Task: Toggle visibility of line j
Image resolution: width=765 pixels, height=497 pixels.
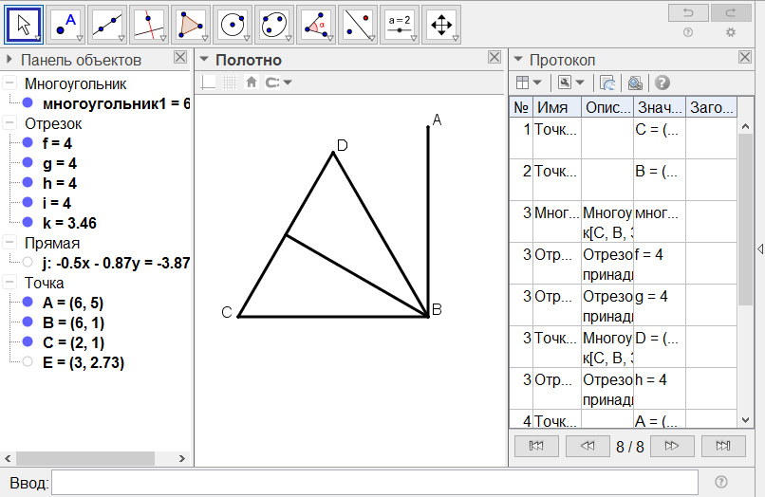Action: tap(28, 263)
